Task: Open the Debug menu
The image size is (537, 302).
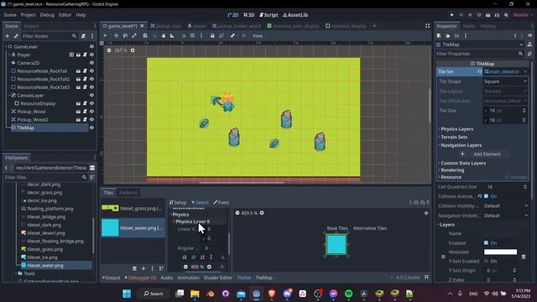Action: coord(47,15)
